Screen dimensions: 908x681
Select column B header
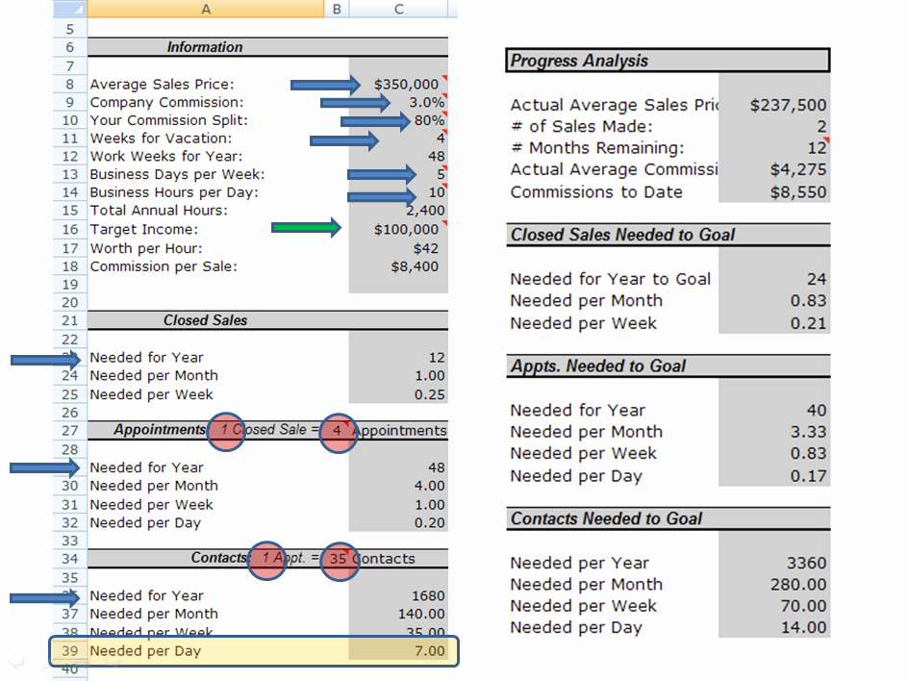pos(337,9)
